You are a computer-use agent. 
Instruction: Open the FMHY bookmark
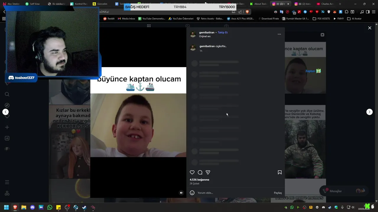[338, 19]
